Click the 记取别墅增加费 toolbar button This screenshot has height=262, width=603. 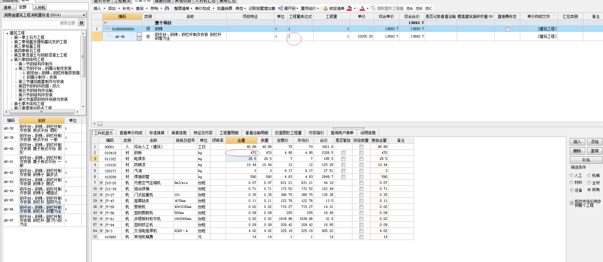pos(262,9)
